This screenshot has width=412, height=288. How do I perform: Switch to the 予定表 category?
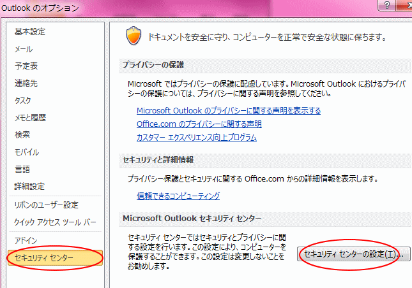click(x=26, y=66)
